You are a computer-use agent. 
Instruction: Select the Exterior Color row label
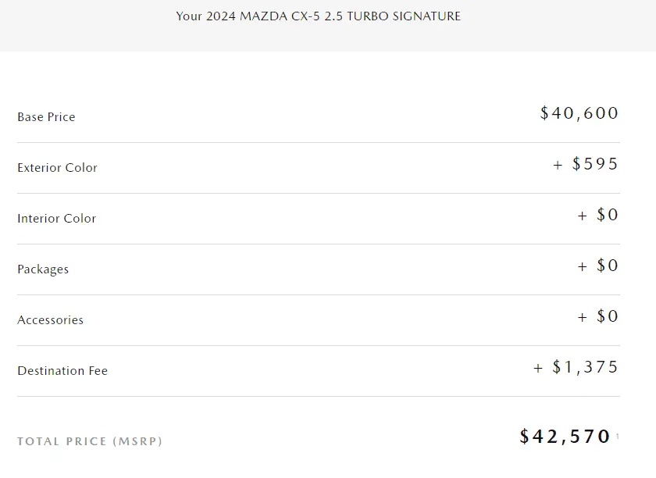click(57, 168)
